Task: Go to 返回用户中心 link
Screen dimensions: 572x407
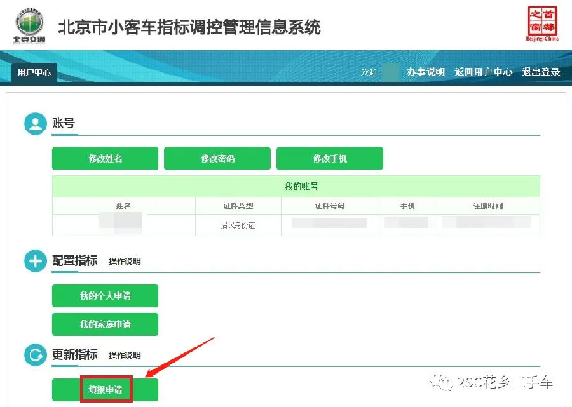Action: 484,72
